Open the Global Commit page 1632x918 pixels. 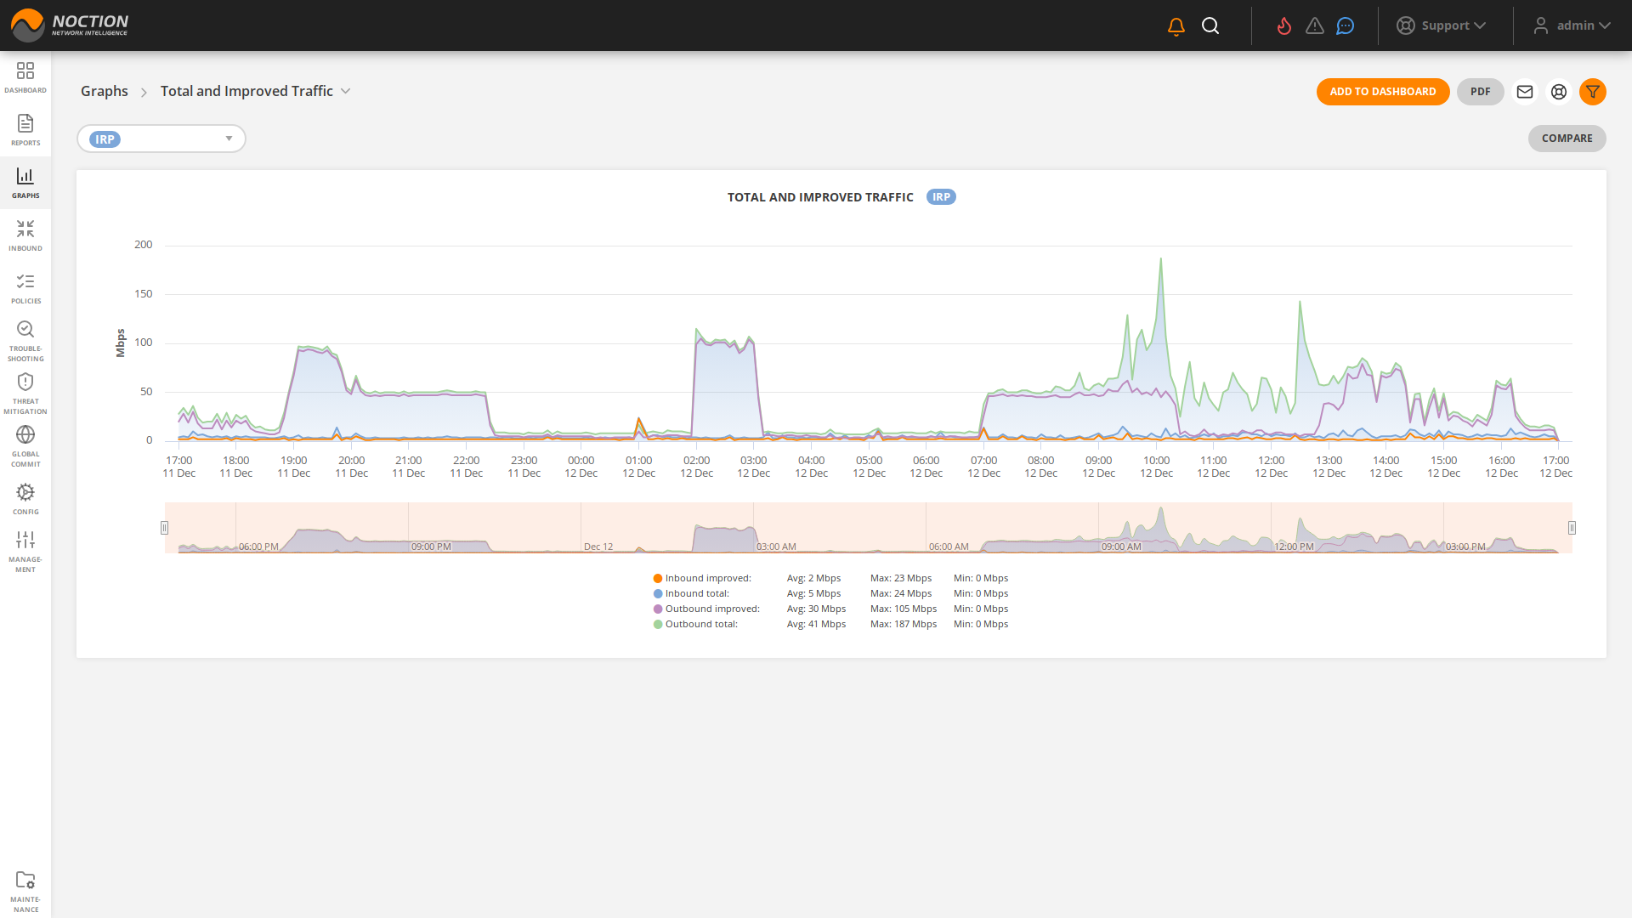point(25,442)
